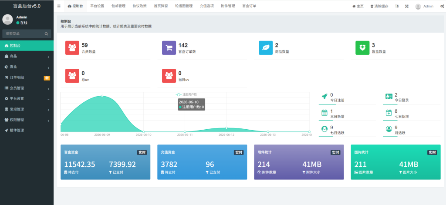Screen dimensions: 446x205
Task: Expand the 常规管理 sidebar menu
Action: point(27,109)
